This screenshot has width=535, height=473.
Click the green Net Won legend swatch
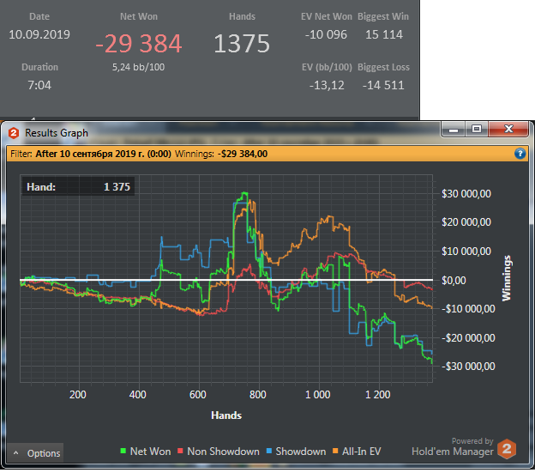(x=123, y=452)
